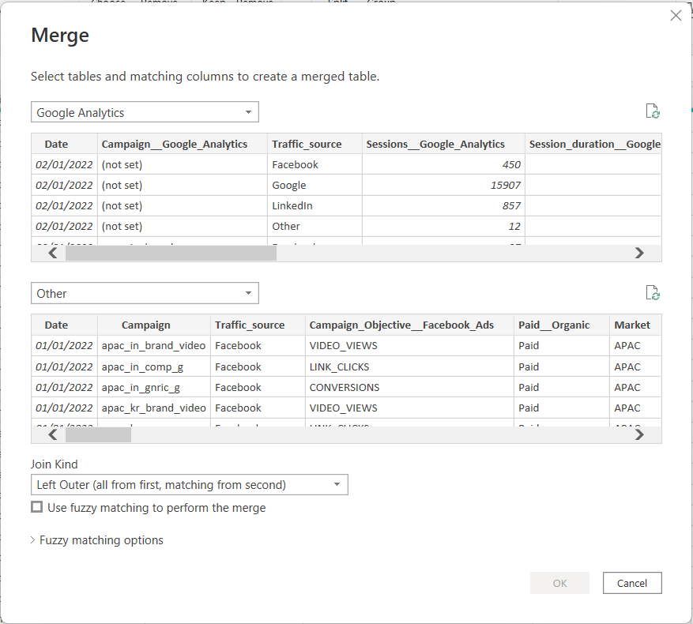This screenshot has width=693, height=624.
Task: Click the apac_in_comp_g campaign cell
Action: click(154, 367)
